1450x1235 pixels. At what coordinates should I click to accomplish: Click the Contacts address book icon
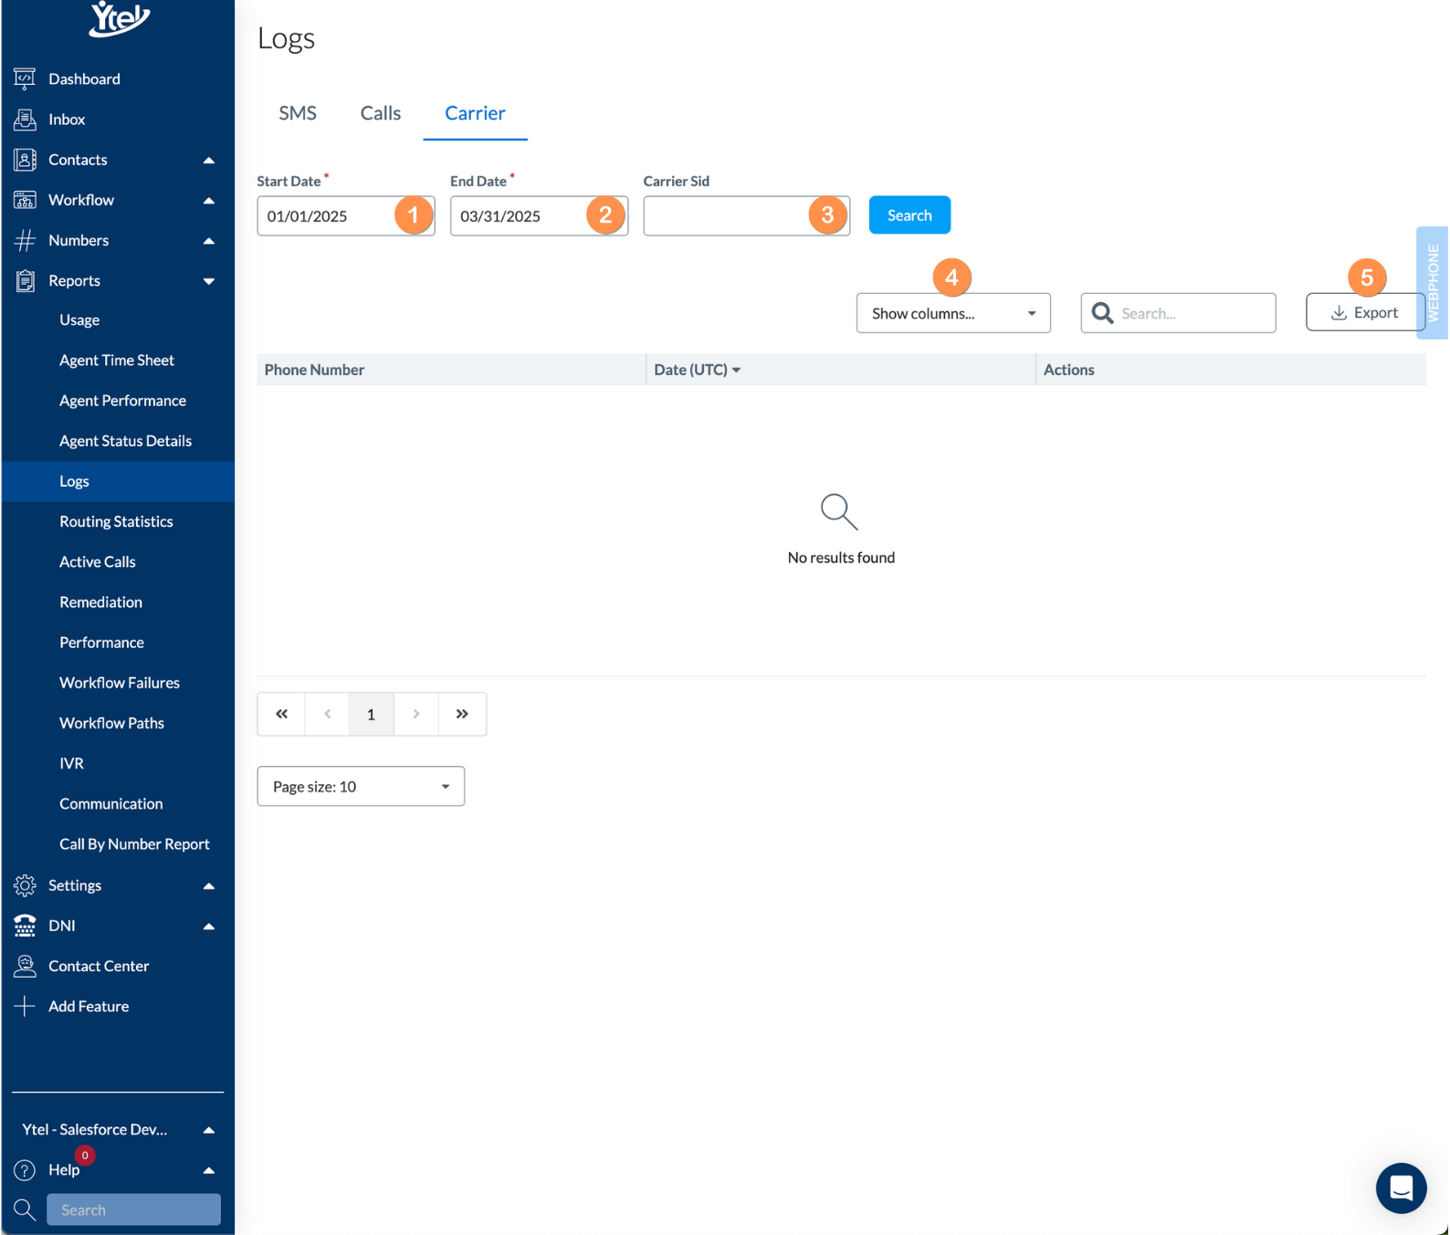coord(25,160)
